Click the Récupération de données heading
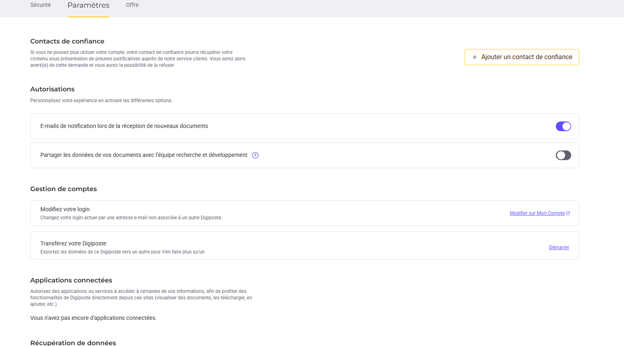 pyautogui.click(x=73, y=342)
